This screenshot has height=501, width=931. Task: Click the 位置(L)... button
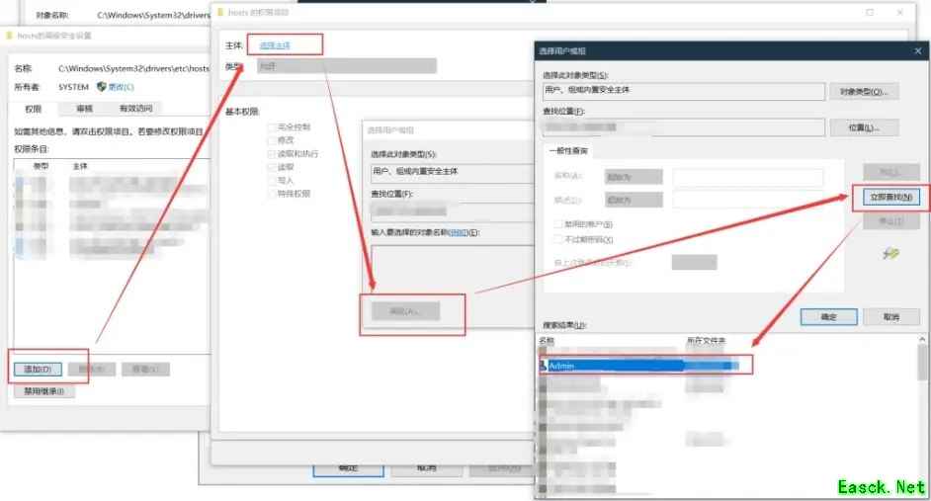tap(864, 127)
